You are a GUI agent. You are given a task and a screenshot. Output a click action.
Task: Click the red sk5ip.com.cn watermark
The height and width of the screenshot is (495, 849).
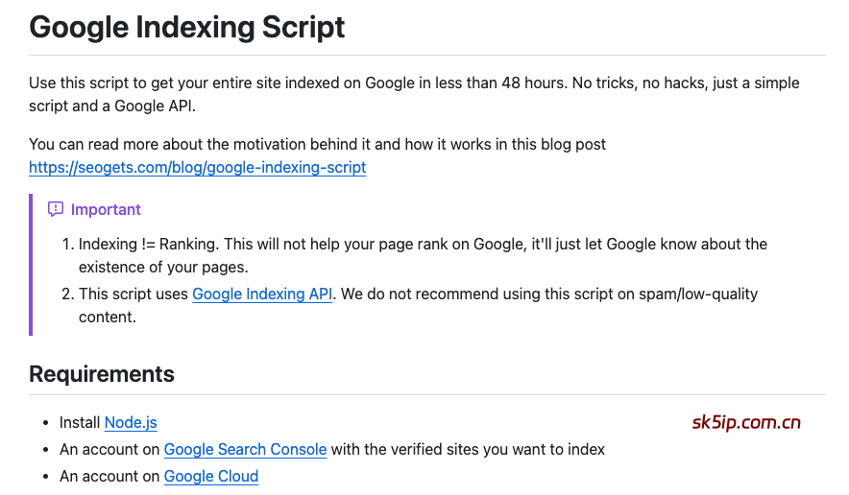746,423
